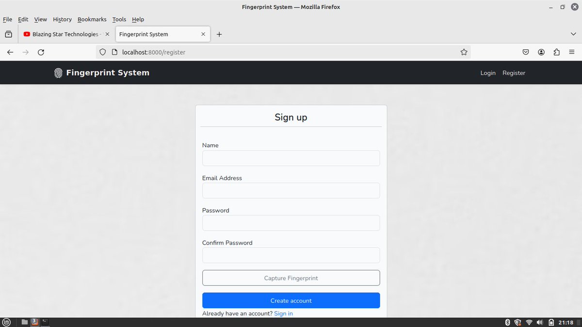This screenshot has height=327, width=582.
Task: Open the Firefox hamburger application menu
Action: (x=572, y=52)
